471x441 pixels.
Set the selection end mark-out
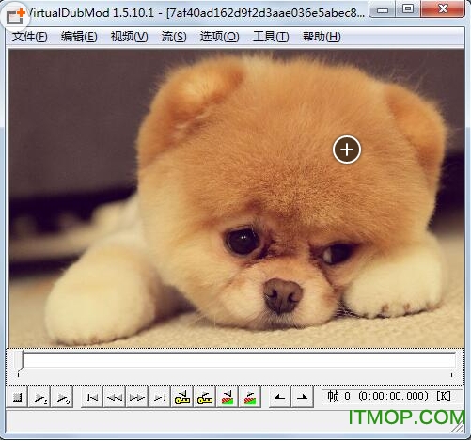[303, 397]
